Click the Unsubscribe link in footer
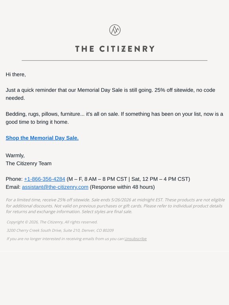The height and width of the screenshot is (305, 229). [135, 239]
